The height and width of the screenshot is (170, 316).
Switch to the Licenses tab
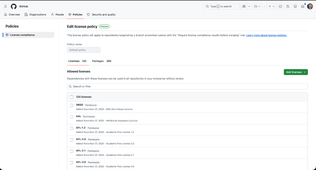78,61
